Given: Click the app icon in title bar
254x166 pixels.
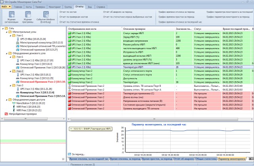Looking at the screenshot, I should [2, 2].
